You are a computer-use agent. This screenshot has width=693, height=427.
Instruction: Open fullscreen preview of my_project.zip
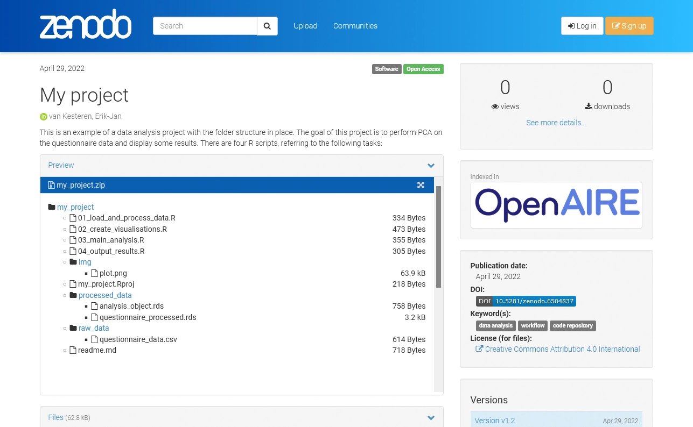(x=421, y=185)
